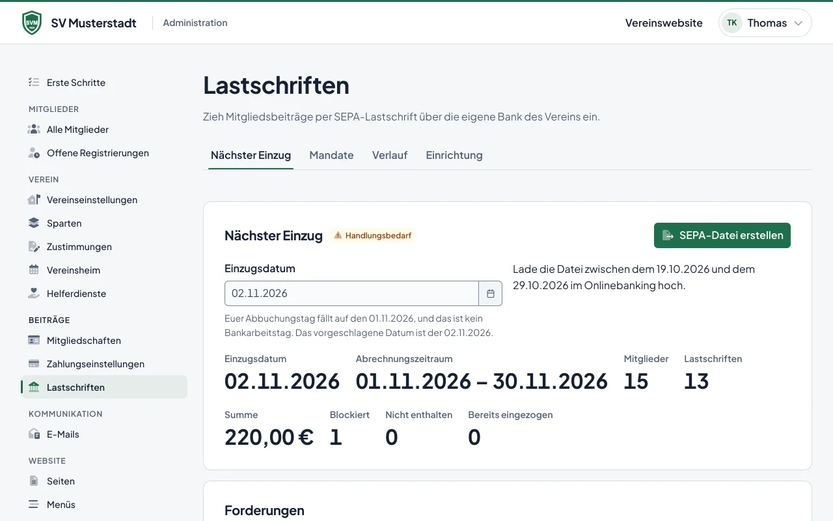The width and height of the screenshot is (833, 521).
Task: Open Vereinseinstellungen from sidebar
Action: [104, 200]
